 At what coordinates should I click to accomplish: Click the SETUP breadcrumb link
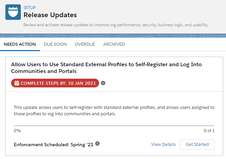[30, 7]
